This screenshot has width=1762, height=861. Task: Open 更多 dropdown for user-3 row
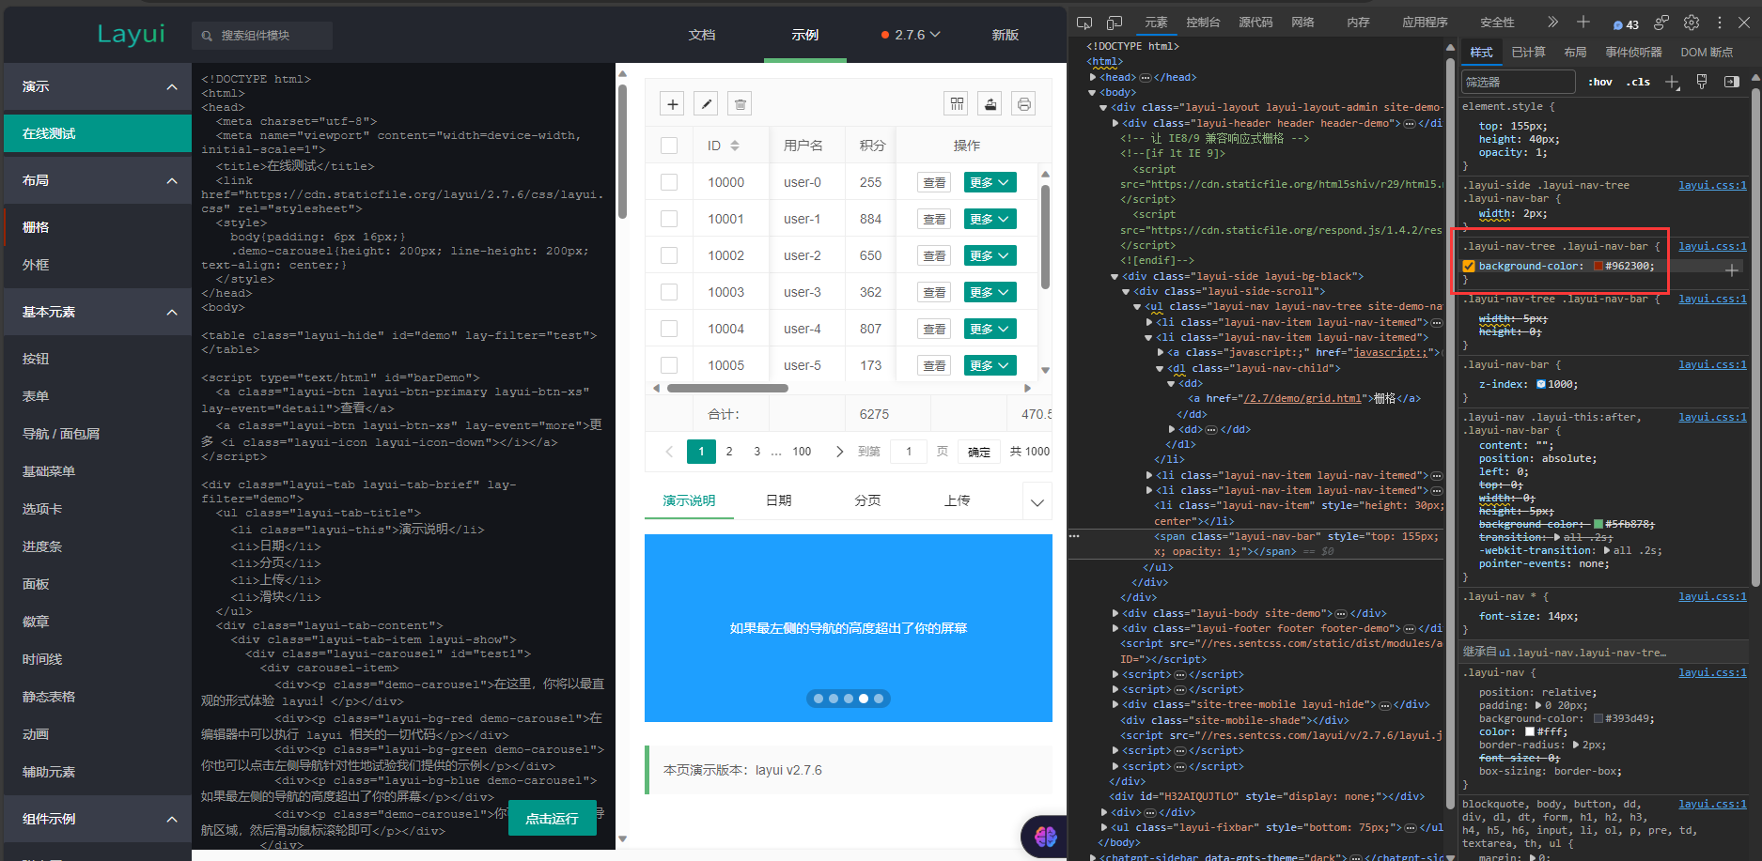[990, 292]
